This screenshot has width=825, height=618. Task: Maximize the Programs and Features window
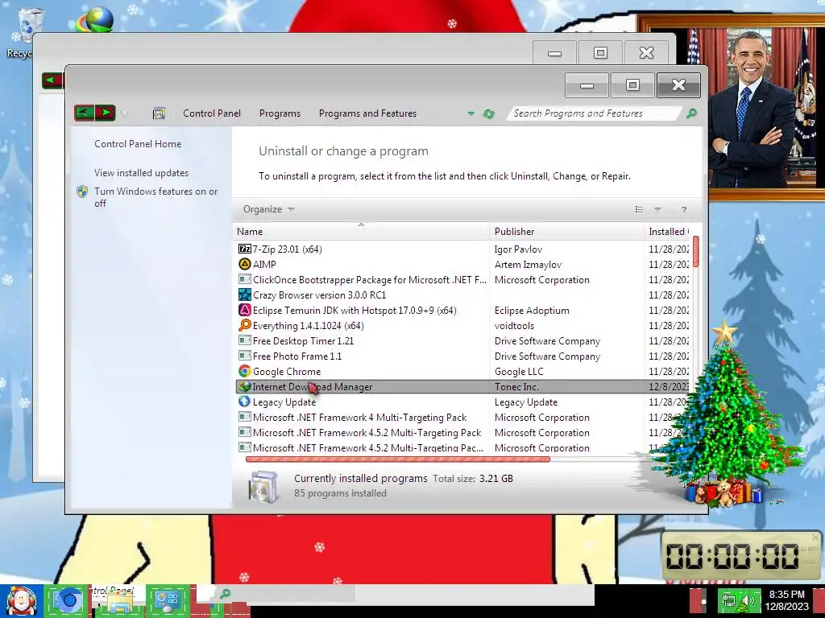click(632, 85)
